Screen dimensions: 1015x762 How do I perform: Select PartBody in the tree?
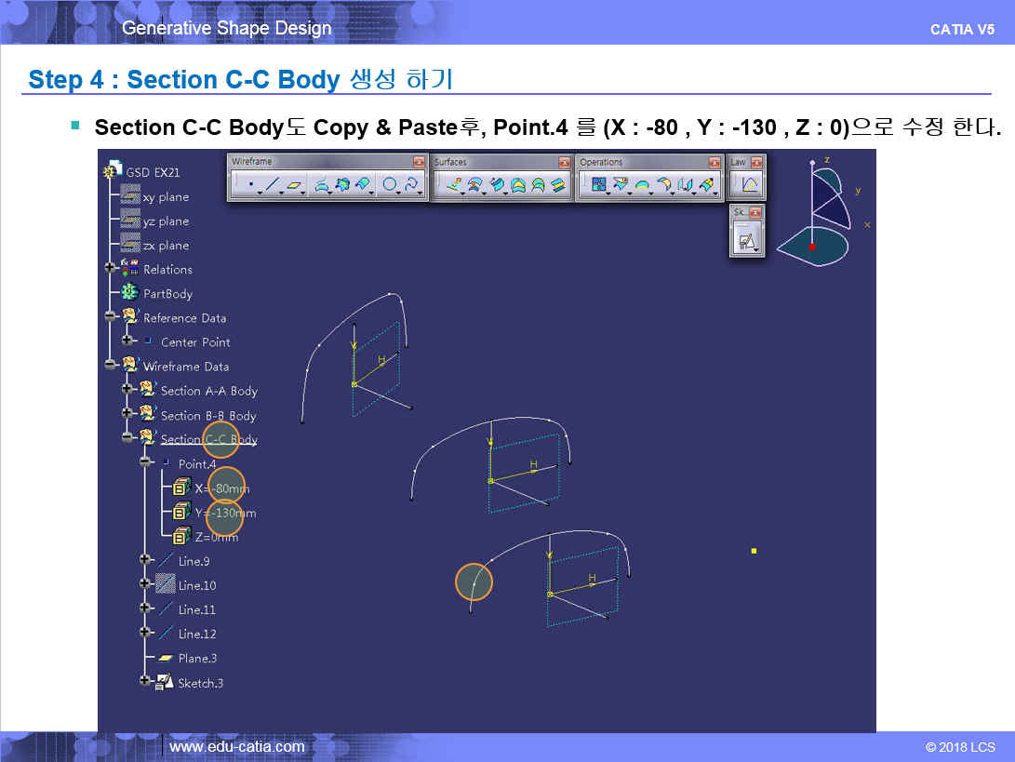(x=167, y=294)
